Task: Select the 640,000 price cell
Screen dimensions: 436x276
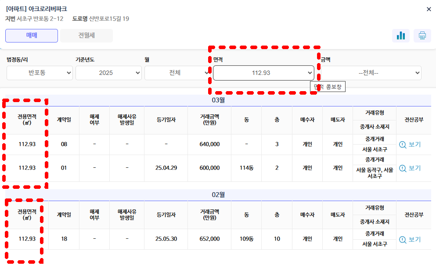Action: pyautogui.click(x=210, y=144)
